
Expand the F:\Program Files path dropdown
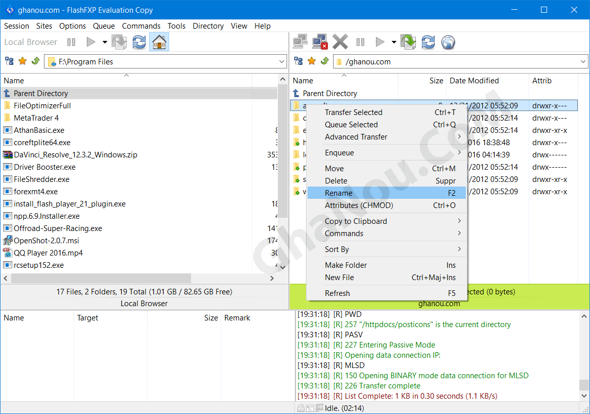tap(281, 61)
